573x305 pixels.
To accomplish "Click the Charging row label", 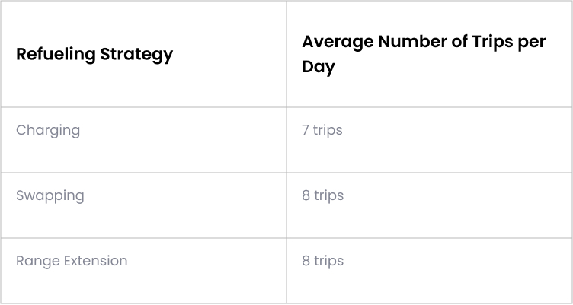I will [48, 131].
